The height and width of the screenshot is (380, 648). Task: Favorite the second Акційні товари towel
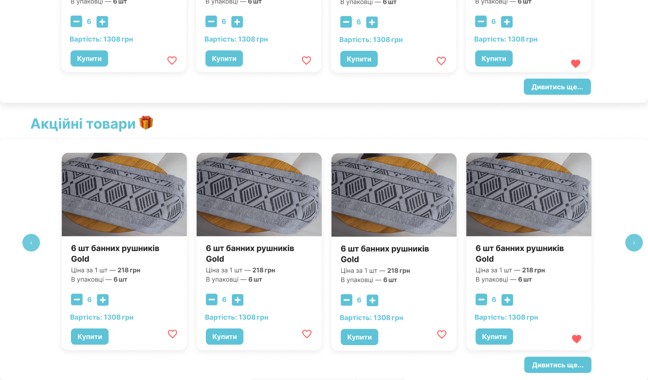[x=307, y=334]
